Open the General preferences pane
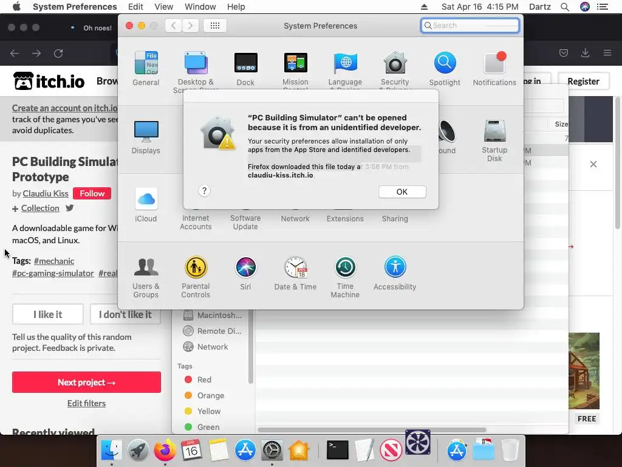The height and width of the screenshot is (467, 622). click(x=146, y=68)
